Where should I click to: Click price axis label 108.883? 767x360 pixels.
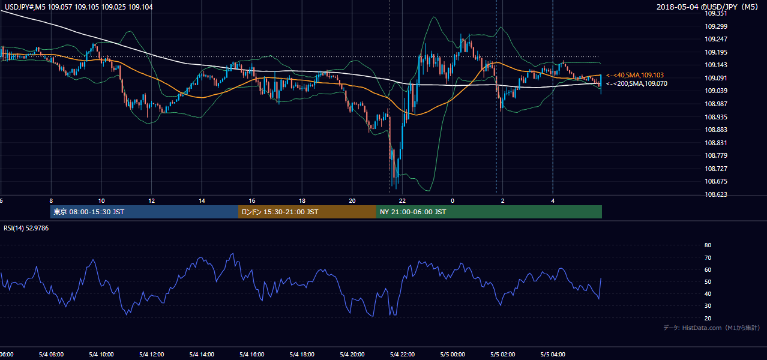pos(717,130)
